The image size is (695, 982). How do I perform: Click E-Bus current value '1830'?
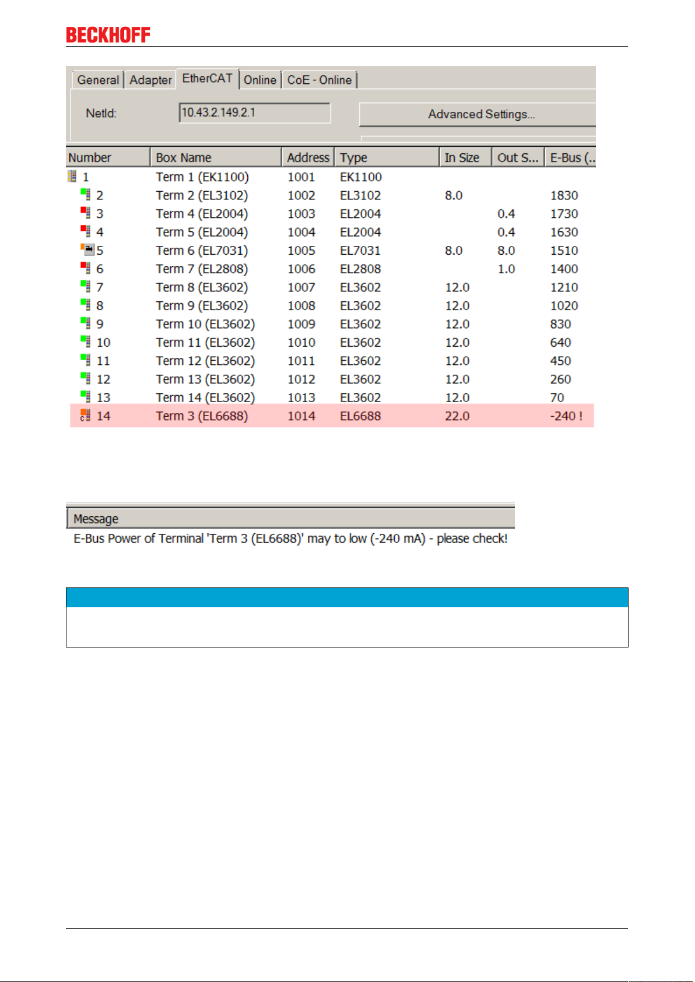tap(564, 195)
